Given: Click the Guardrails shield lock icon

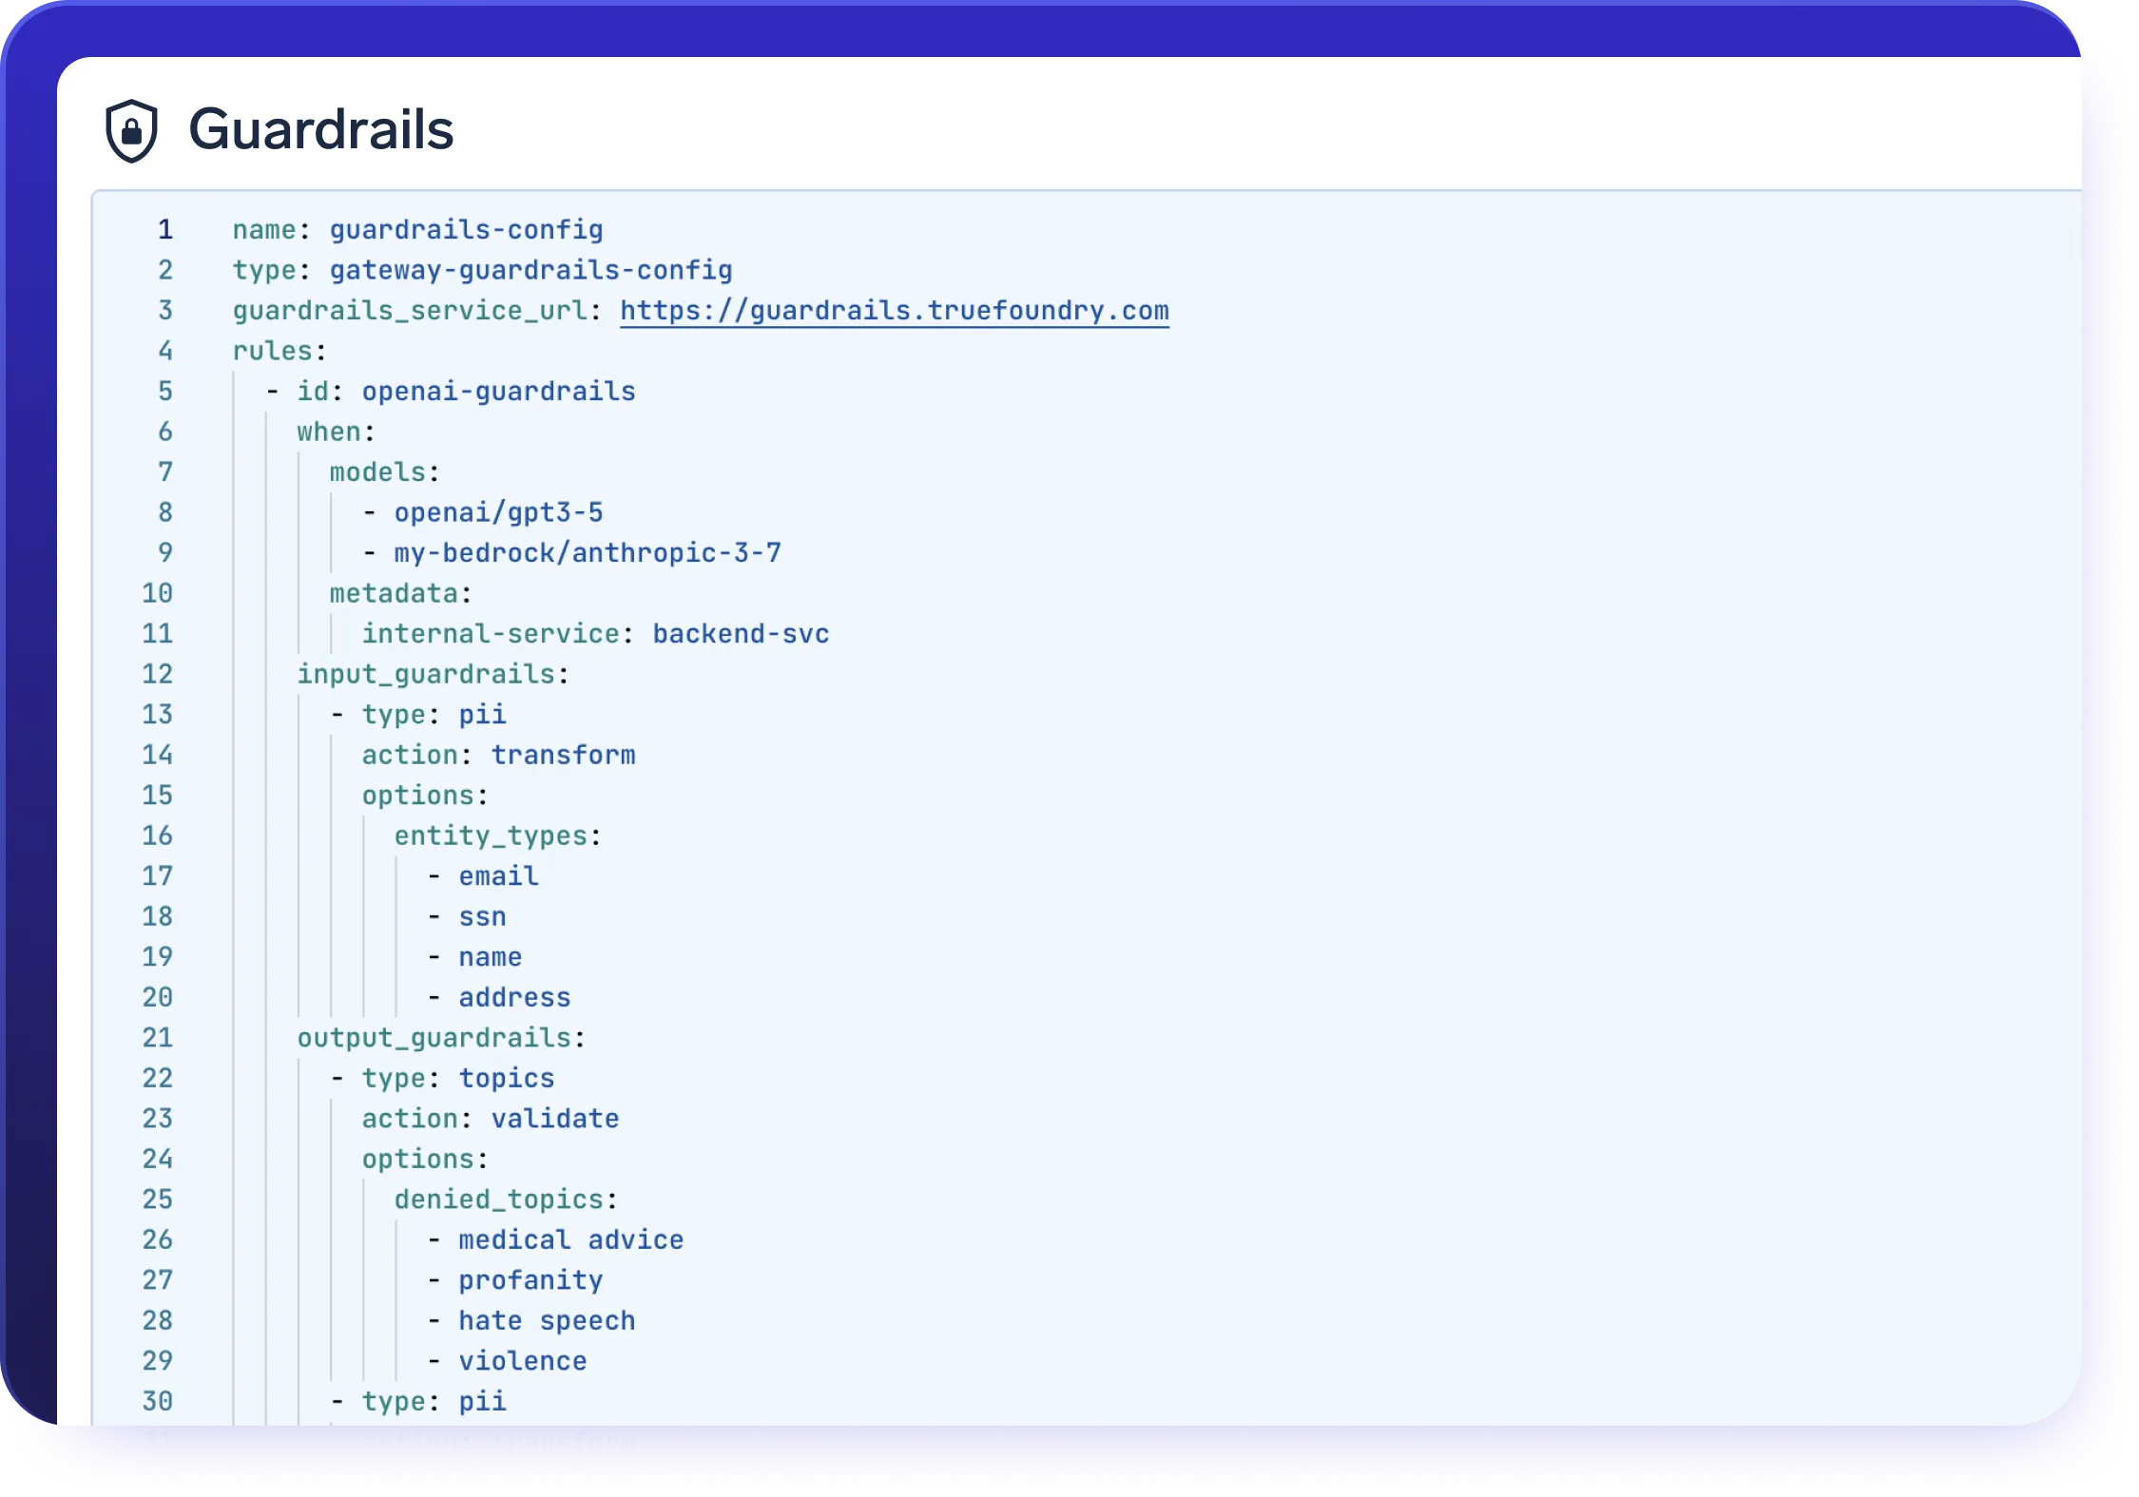Looking at the screenshot, I should point(131,130).
